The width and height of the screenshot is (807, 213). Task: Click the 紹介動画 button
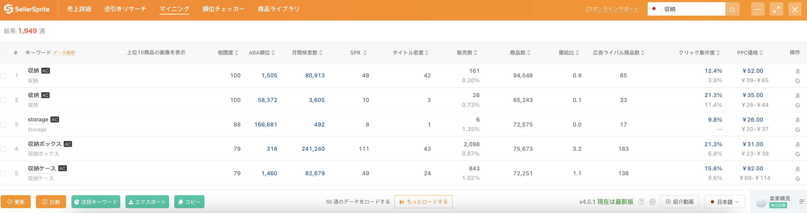(x=680, y=202)
